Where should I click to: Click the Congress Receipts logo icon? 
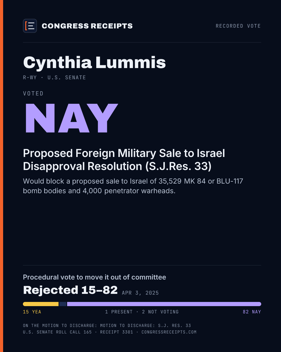coord(30,26)
